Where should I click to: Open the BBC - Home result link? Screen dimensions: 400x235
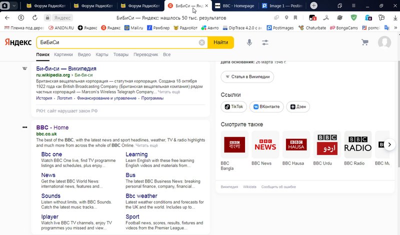(x=52, y=127)
